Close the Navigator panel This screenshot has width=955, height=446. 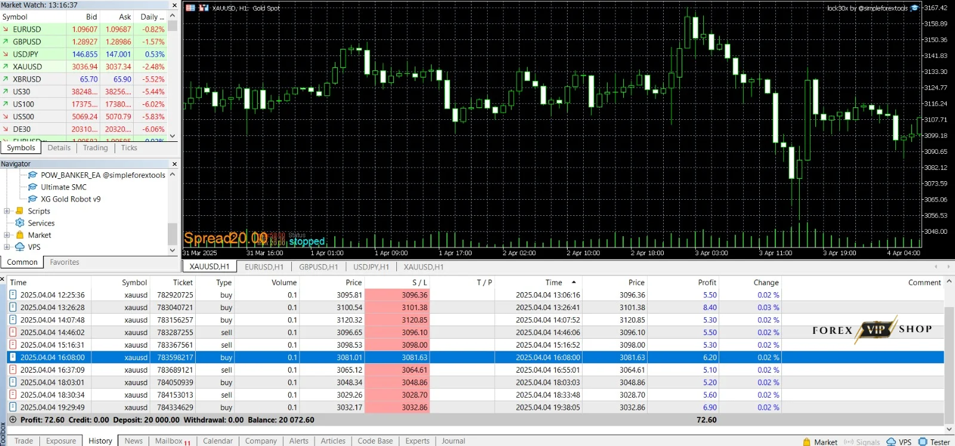pyautogui.click(x=174, y=164)
